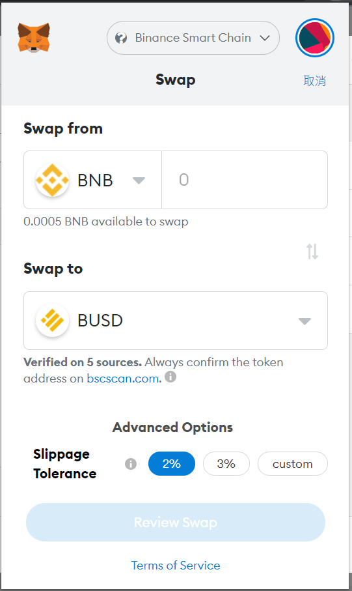Open Terms of Service link
This screenshot has height=591, width=352.
pos(176,566)
